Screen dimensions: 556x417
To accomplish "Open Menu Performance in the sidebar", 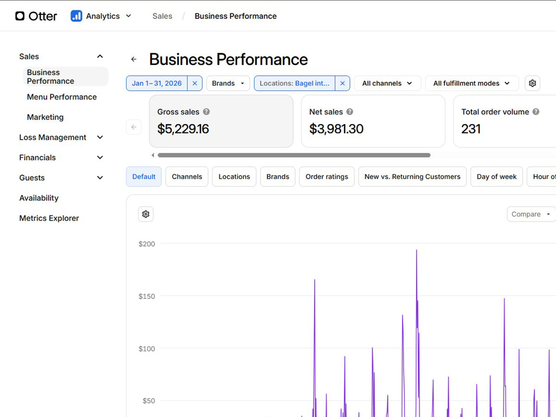I will point(62,97).
